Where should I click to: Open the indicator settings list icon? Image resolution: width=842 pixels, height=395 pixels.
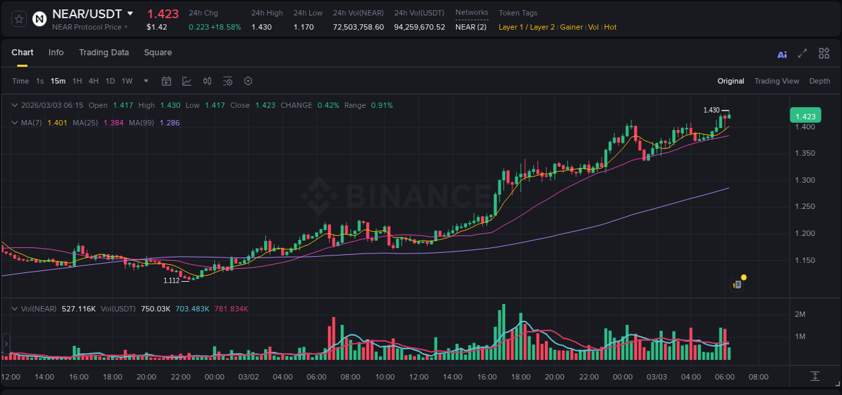tap(228, 80)
